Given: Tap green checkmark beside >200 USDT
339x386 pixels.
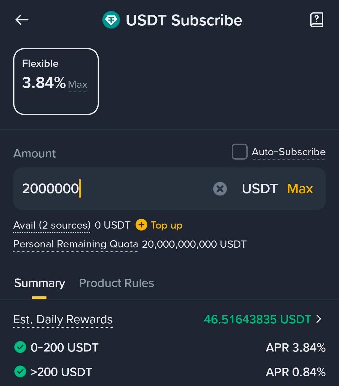Looking at the screenshot, I should [x=20, y=372].
